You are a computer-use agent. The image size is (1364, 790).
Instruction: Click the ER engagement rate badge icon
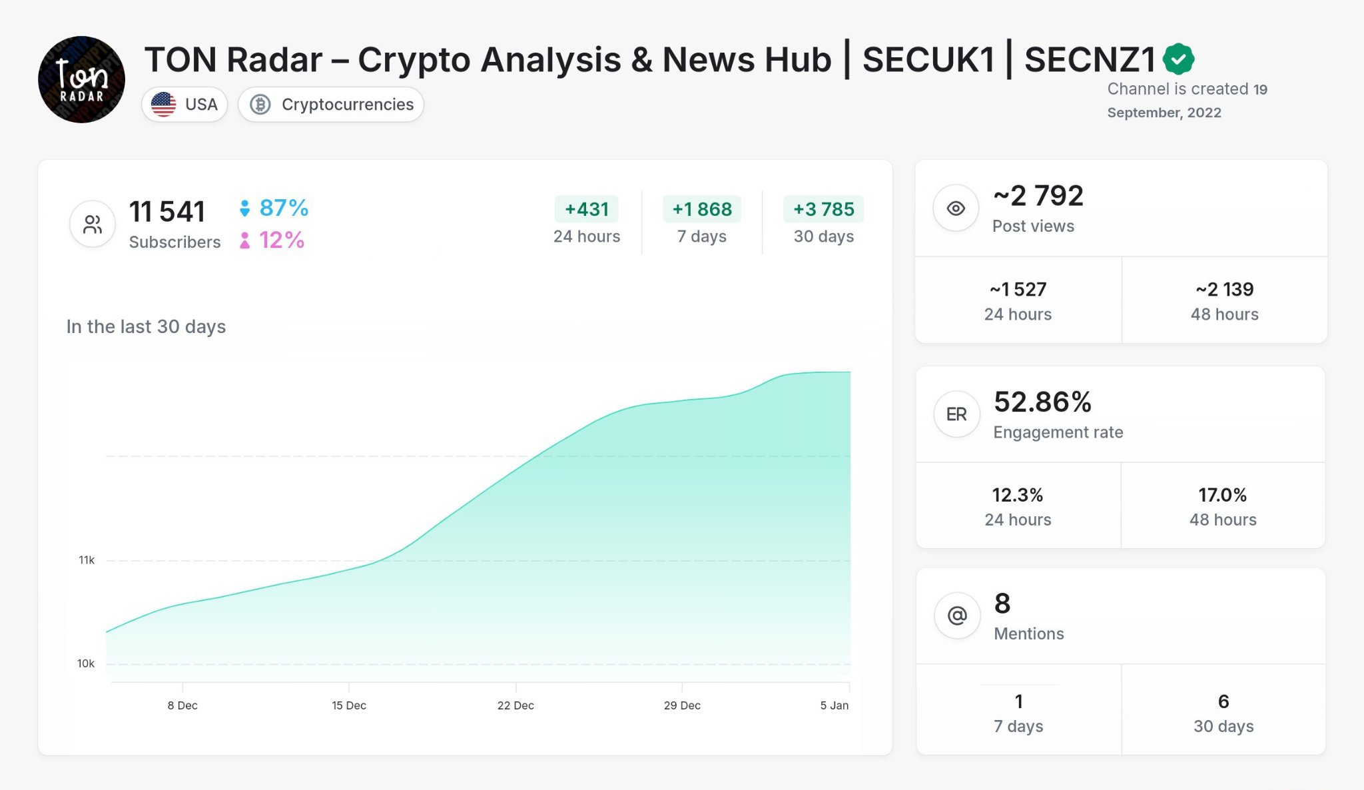coord(956,414)
